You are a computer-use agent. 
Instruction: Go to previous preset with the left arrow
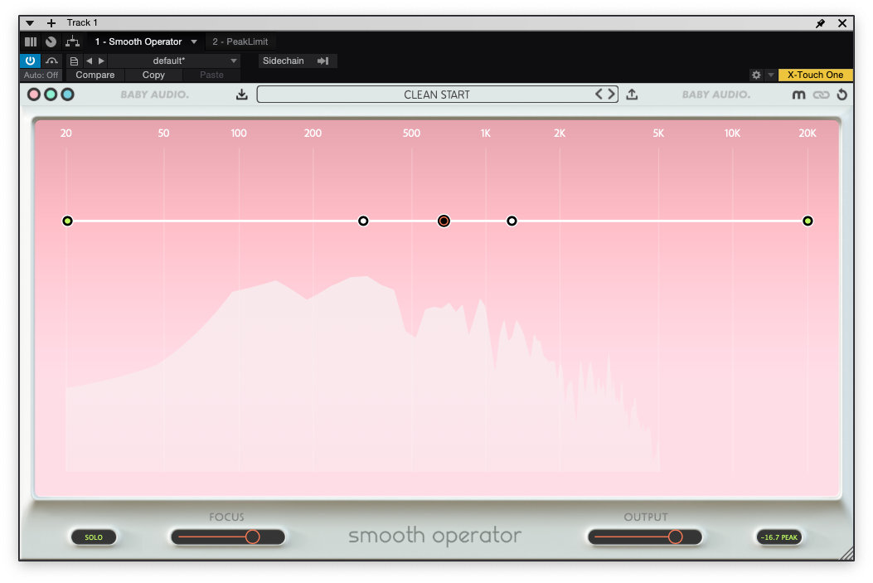pyautogui.click(x=89, y=61)
